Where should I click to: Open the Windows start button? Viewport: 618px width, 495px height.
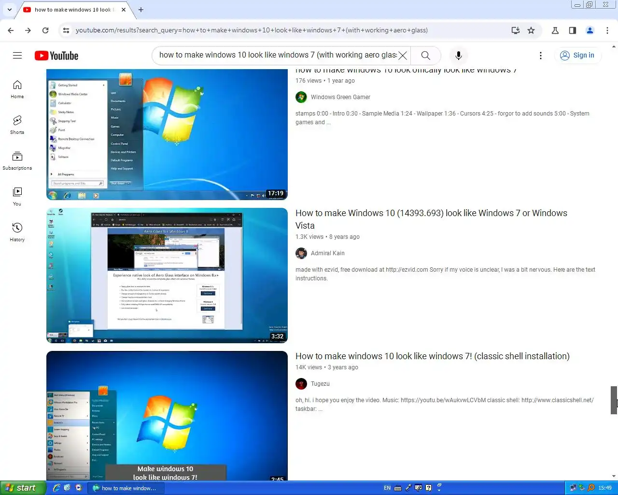coord(23,488)
